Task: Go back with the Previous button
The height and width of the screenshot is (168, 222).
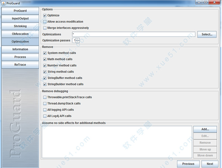Action: pyautogui.click(x=188, y=164)
